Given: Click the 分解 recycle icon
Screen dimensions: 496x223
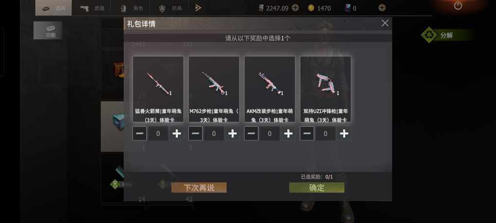Looking at the screenshot, I should click(429, 35).
